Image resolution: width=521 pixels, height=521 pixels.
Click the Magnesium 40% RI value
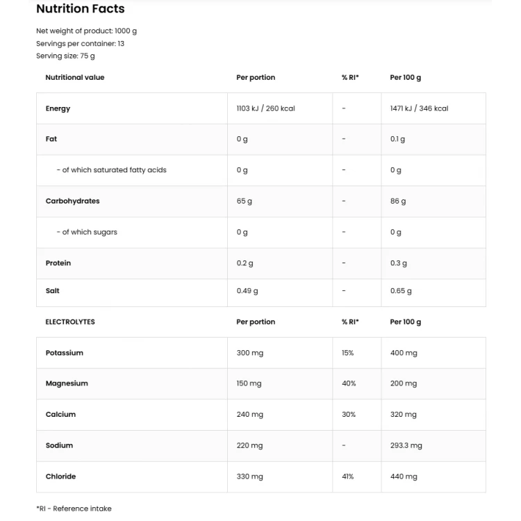(349, 383)
